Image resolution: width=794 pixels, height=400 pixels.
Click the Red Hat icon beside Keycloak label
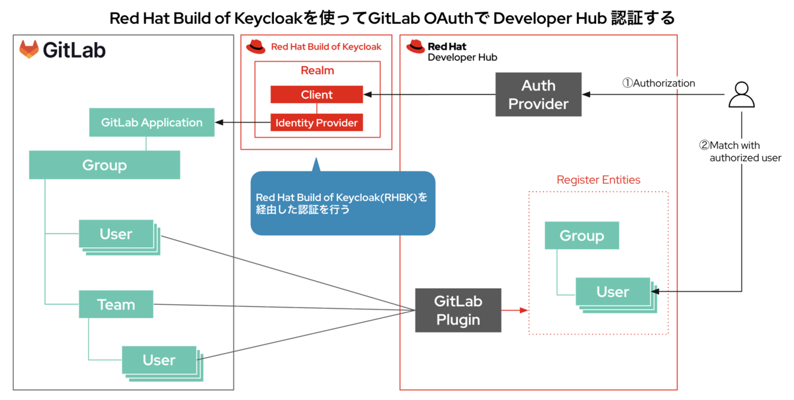[x=255, y=47]
